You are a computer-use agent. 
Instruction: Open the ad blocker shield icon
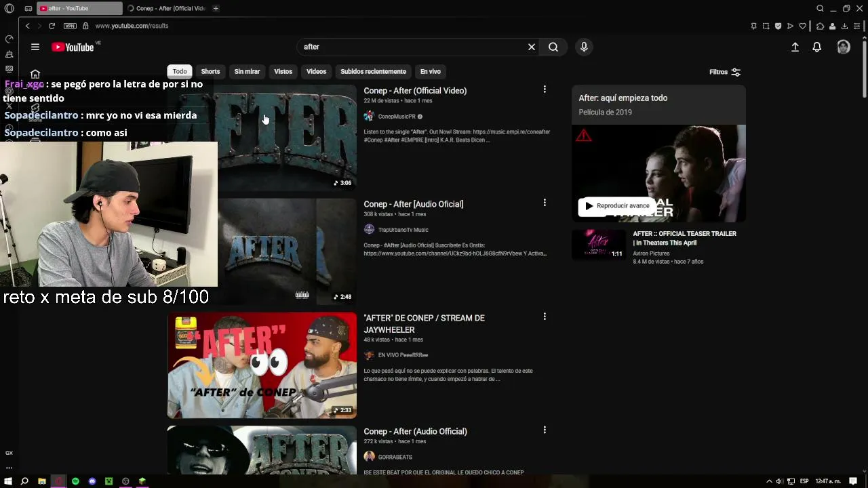tap(778, 26)
